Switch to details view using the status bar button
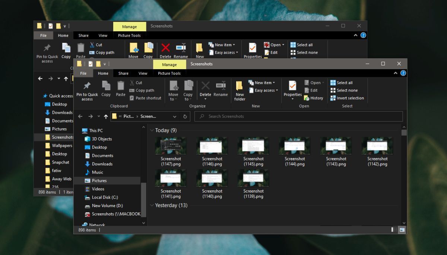Viewport: 447px width, 255px height. [x=394, y=230]
